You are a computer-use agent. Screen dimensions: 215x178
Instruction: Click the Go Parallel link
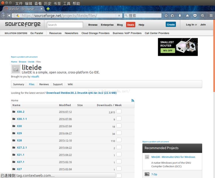(x=37, y=33)
